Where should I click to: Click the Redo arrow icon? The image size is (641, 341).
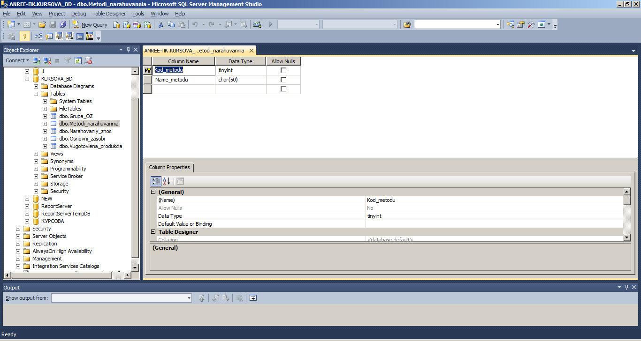pos(212,24)
